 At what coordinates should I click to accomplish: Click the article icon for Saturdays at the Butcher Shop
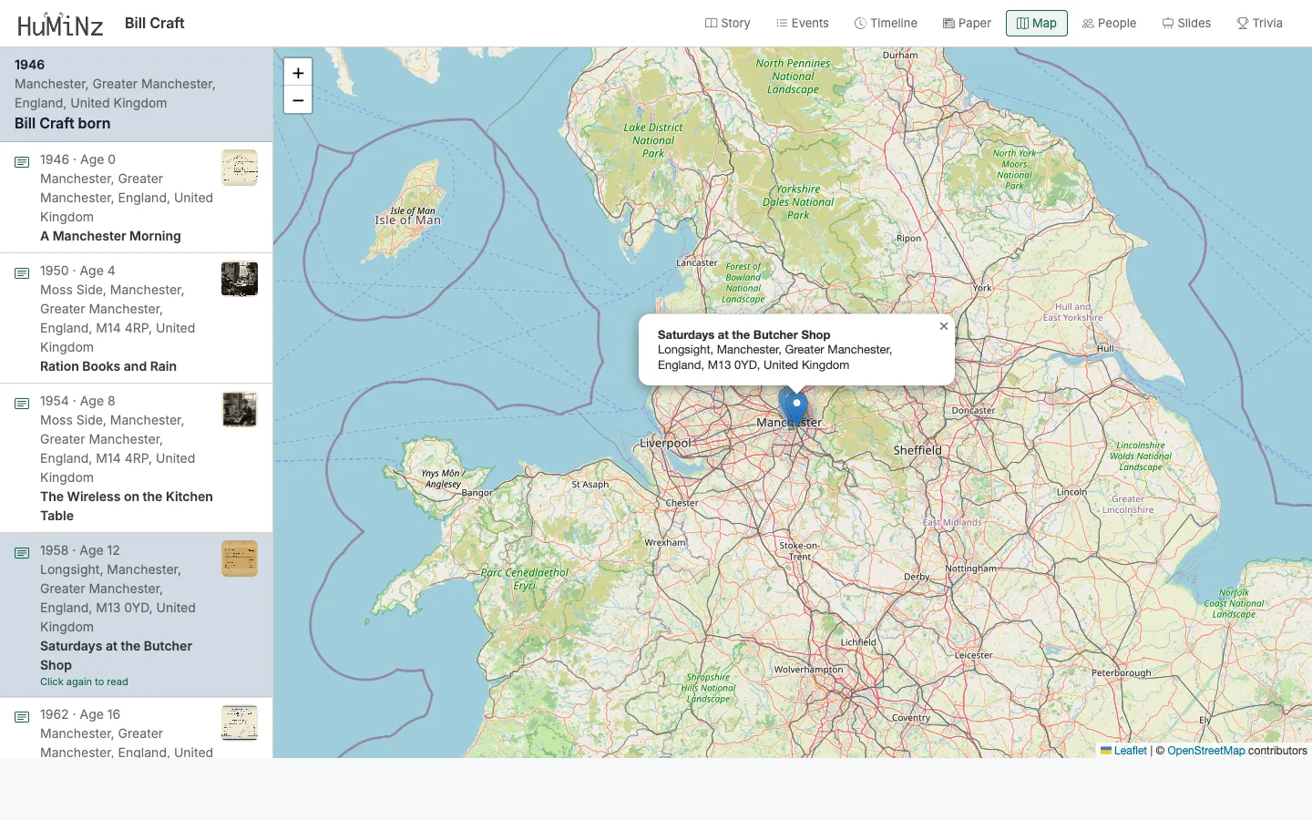(22, 553)
